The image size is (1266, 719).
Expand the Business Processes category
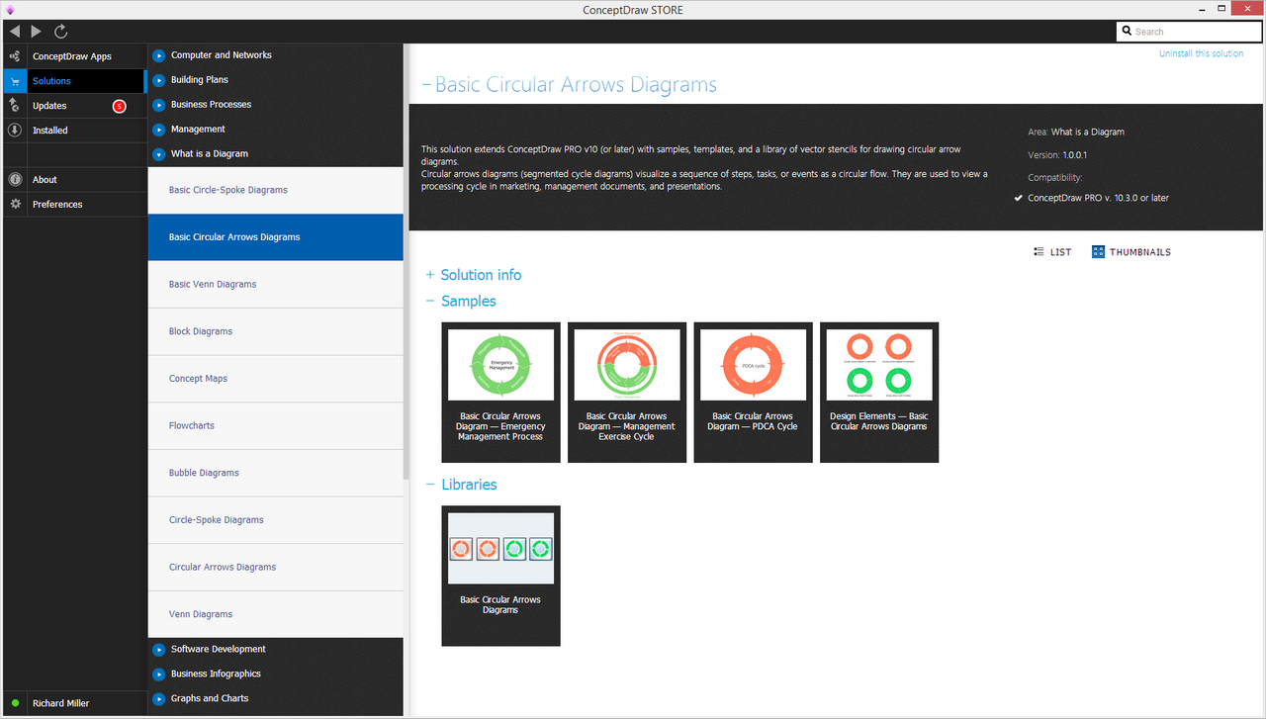point(159,105)
